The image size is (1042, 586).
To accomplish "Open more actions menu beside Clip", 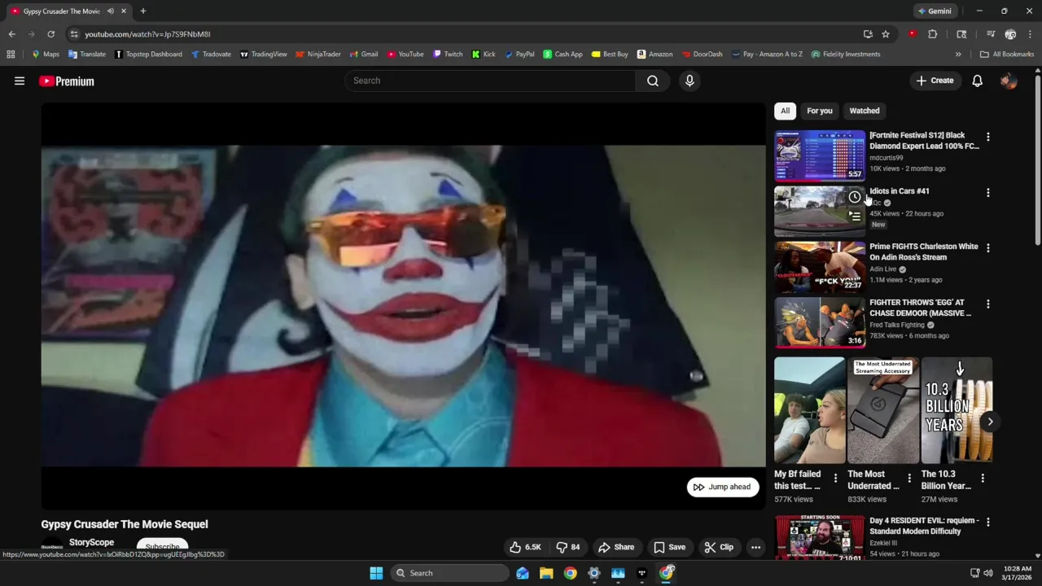I will click(x=755, y=547).
